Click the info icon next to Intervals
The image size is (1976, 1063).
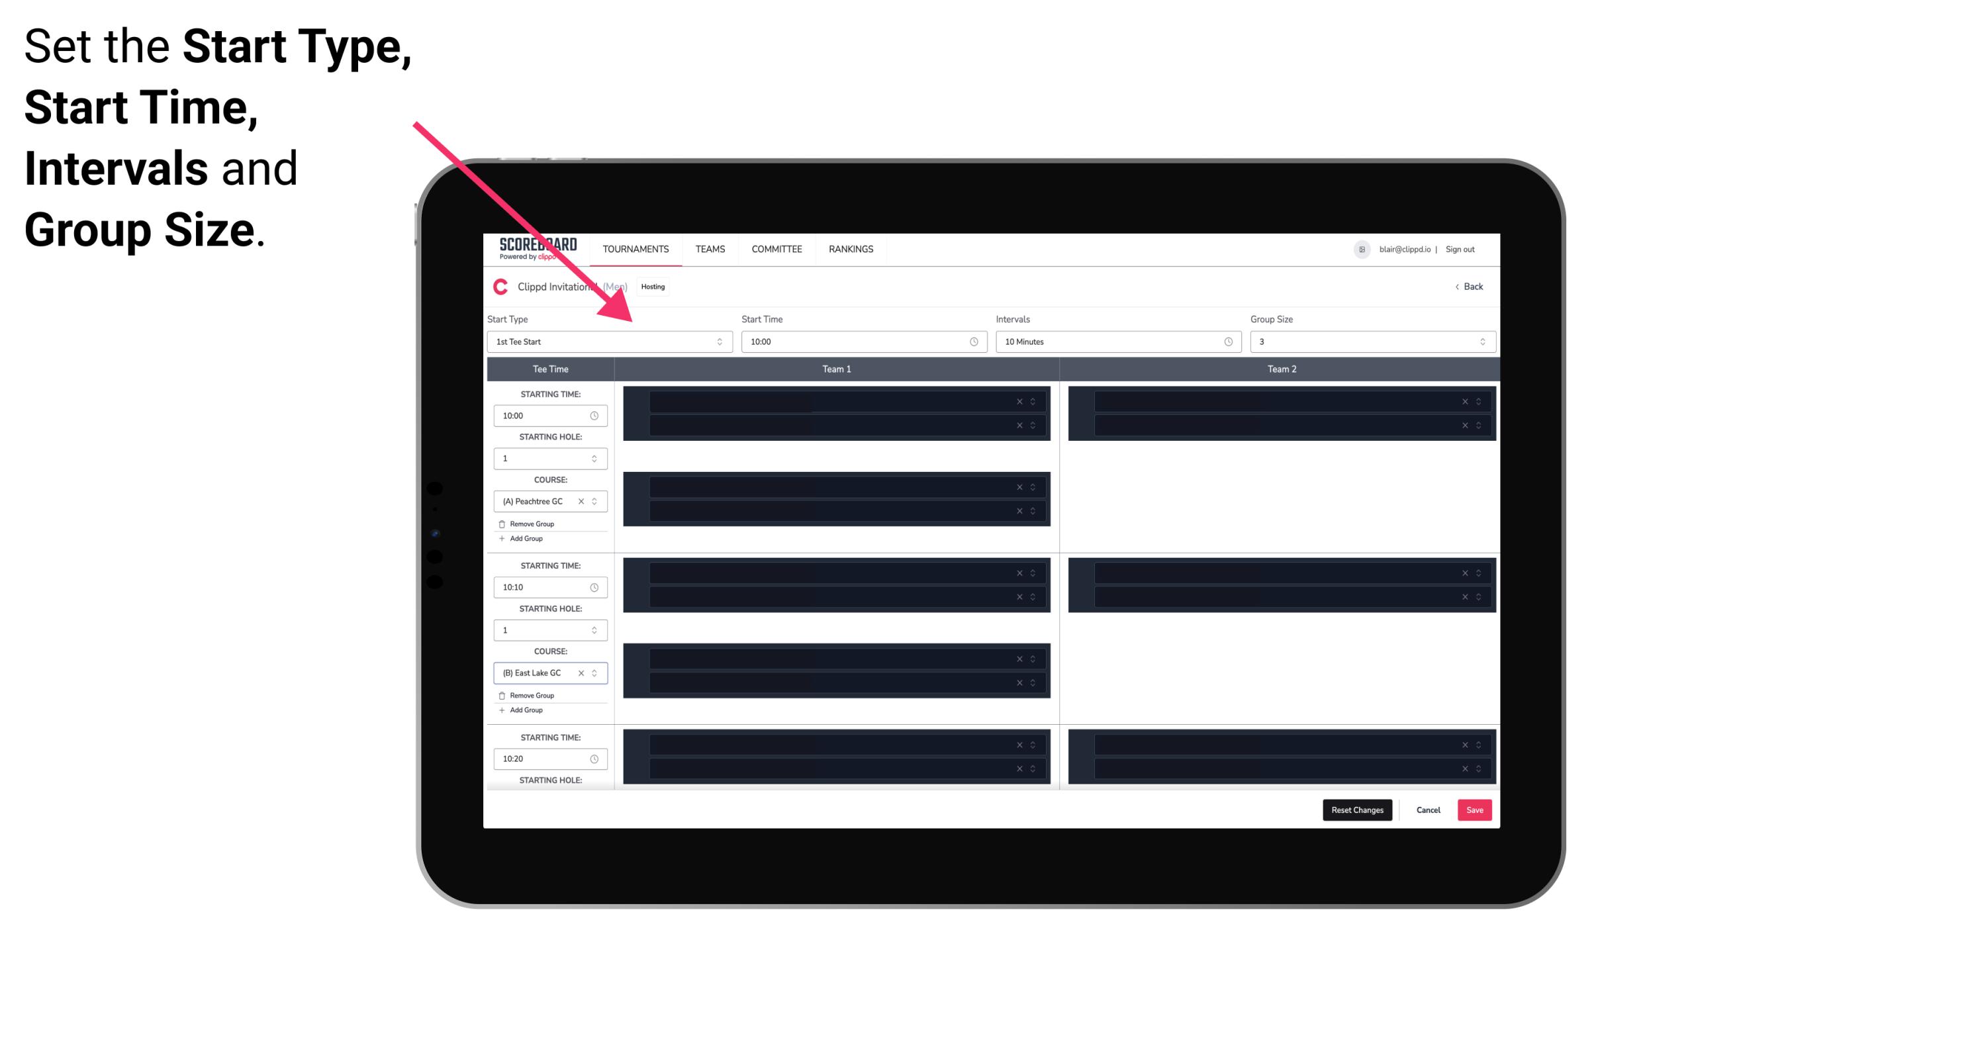point(1227,342)
